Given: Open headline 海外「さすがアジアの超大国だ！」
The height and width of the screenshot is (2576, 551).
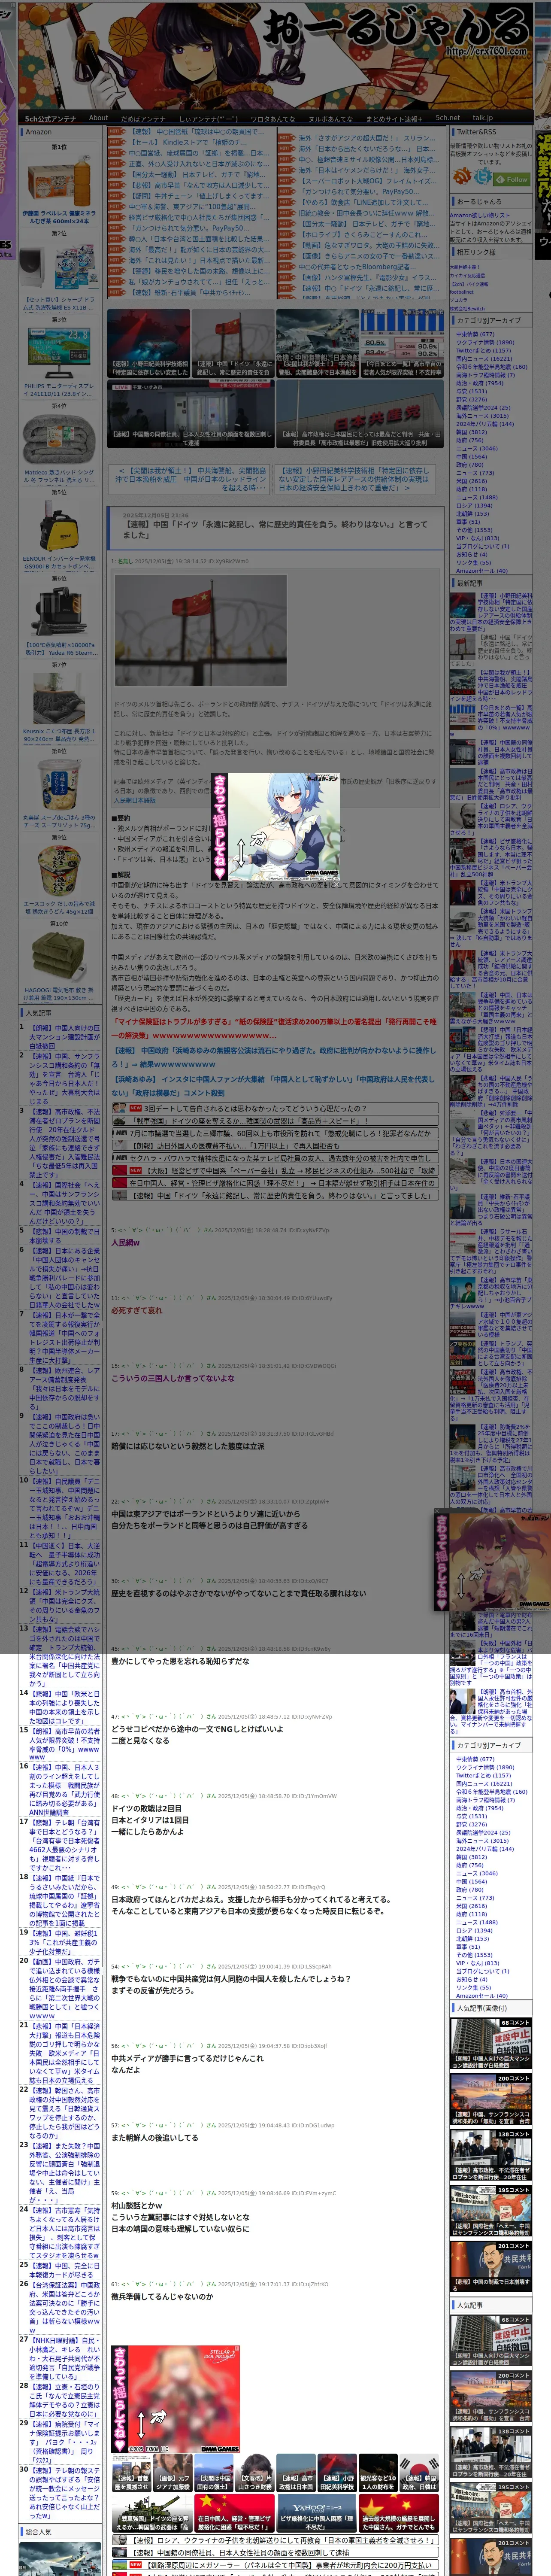Looking at the screenshot, I should pos(366,138).
